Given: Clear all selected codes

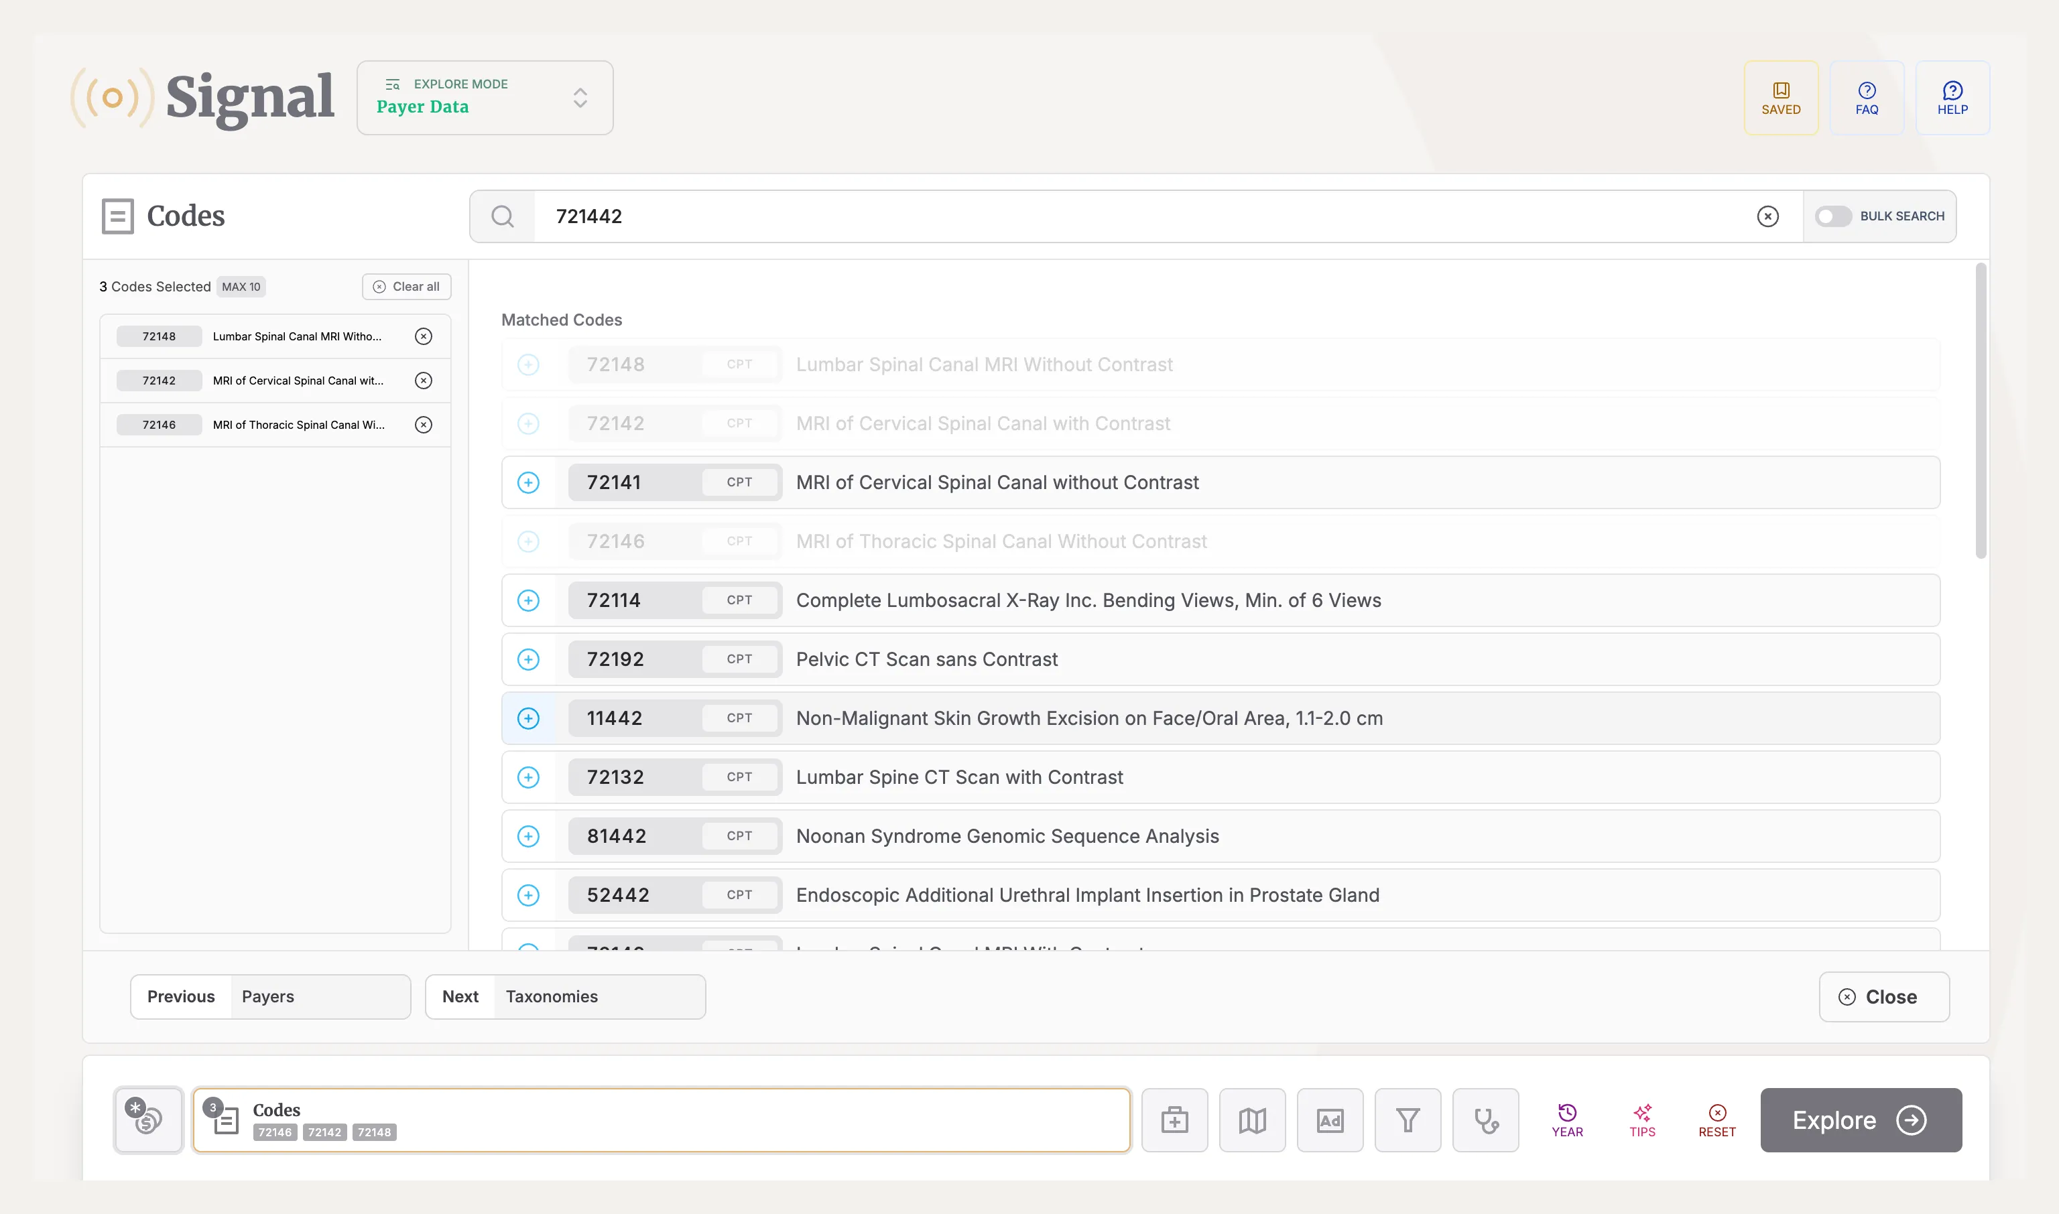Looking at the screenshot, I should (406, 286).
